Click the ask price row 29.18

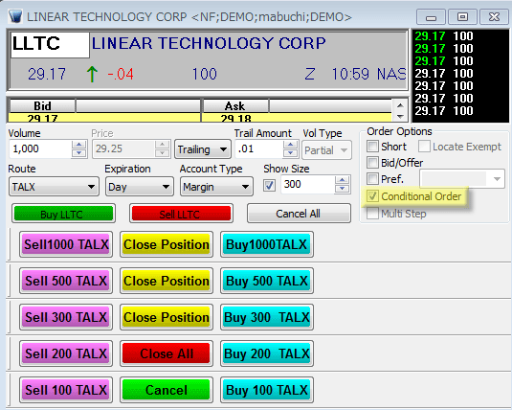point(297,118)
